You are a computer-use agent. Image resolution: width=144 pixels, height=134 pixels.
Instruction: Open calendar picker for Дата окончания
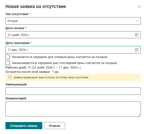[137, 50]
